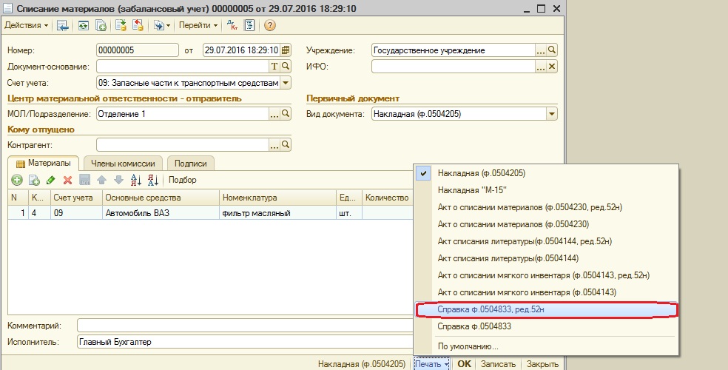Choose Справка ф.0504833, ред.52н from print menu
Image resolution: width=728 pixels, height=370 pixels.
485,309
